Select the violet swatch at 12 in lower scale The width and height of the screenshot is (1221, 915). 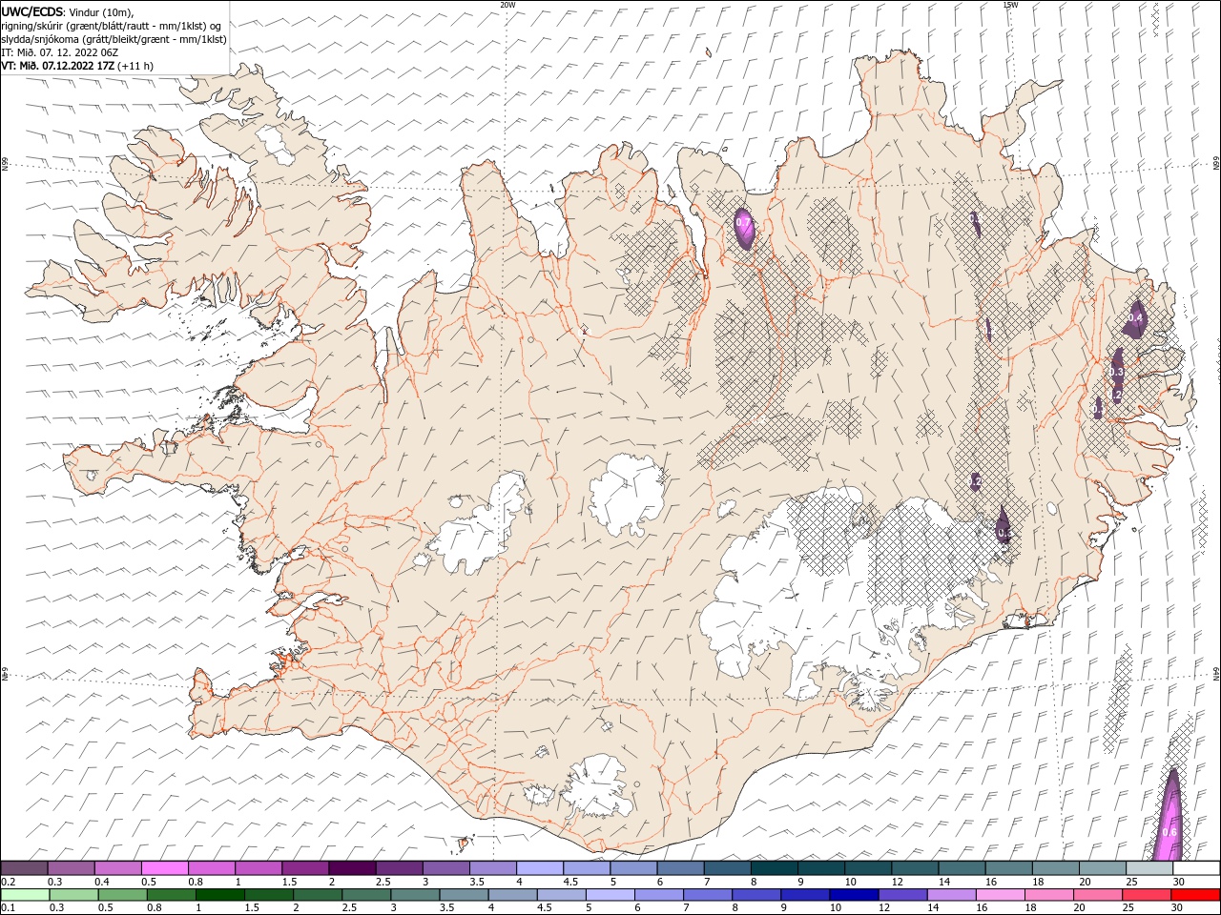(901, 895)
